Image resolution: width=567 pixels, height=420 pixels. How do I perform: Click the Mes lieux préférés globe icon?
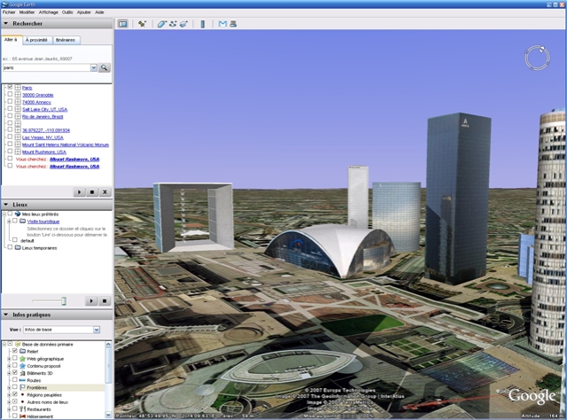(18, 214)
